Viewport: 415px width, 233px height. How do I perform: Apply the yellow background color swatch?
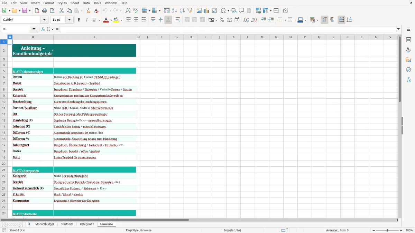(x=117, y=20)
